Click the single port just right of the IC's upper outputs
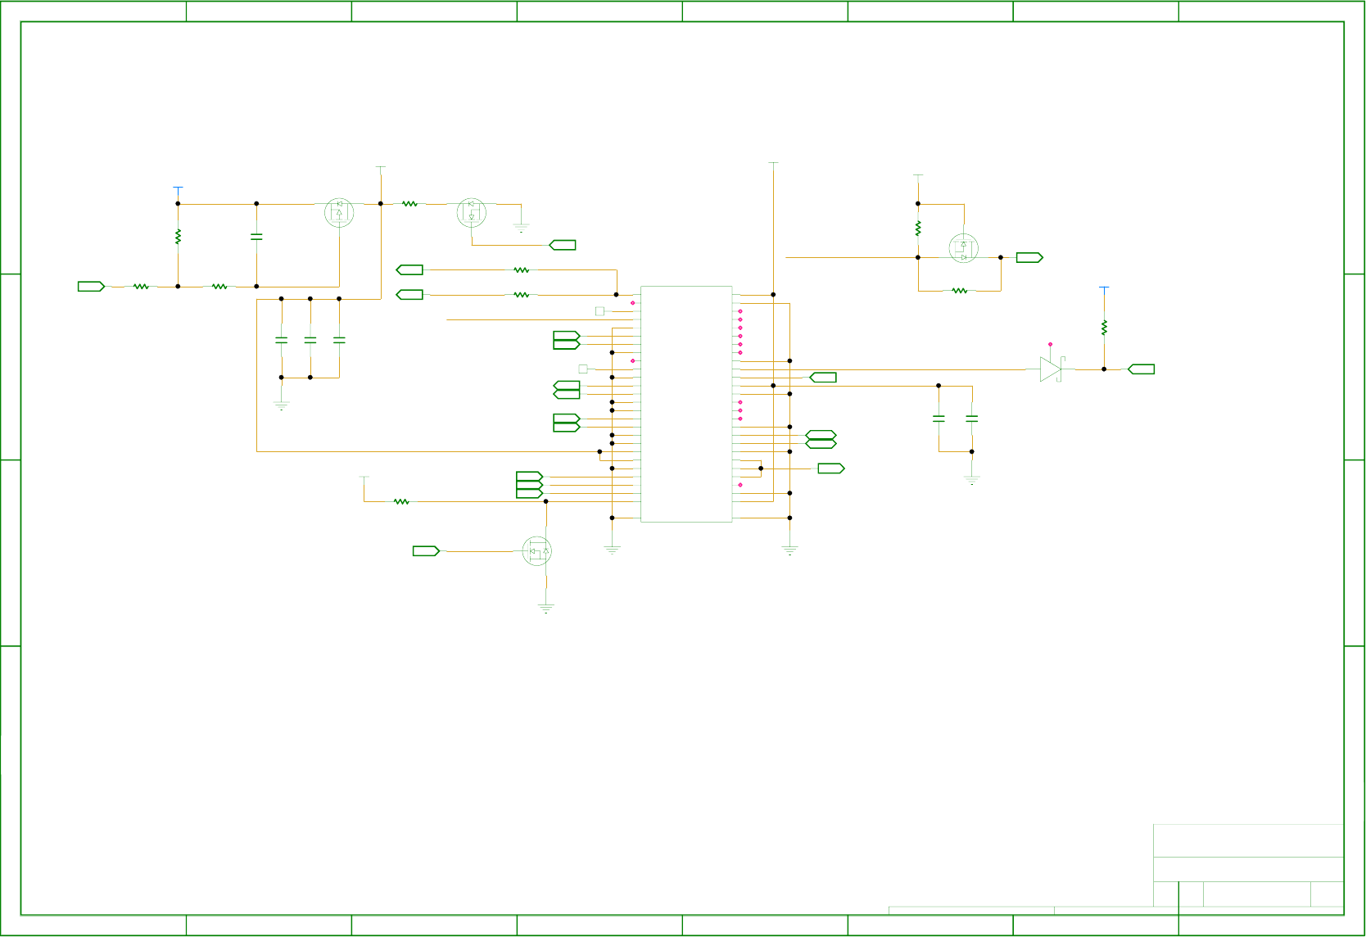This screenshot has height=937, width=1366. coord(823,378)
